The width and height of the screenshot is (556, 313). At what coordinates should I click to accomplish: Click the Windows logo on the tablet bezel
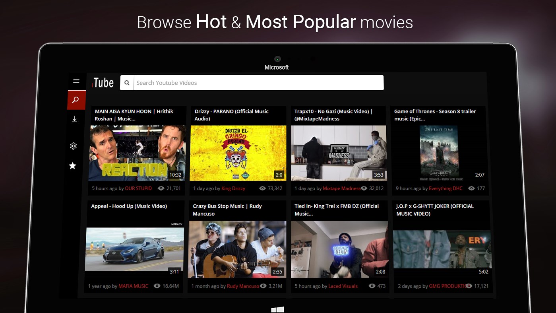277,310
